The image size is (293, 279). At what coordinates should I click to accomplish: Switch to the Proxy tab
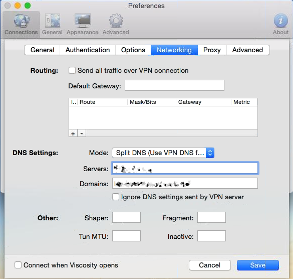tap(212, 50)
